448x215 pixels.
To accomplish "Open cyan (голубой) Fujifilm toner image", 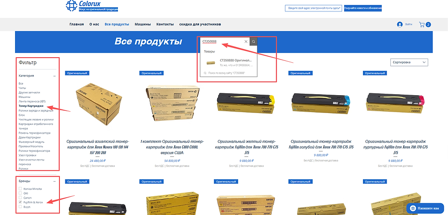I will (321, 104).
